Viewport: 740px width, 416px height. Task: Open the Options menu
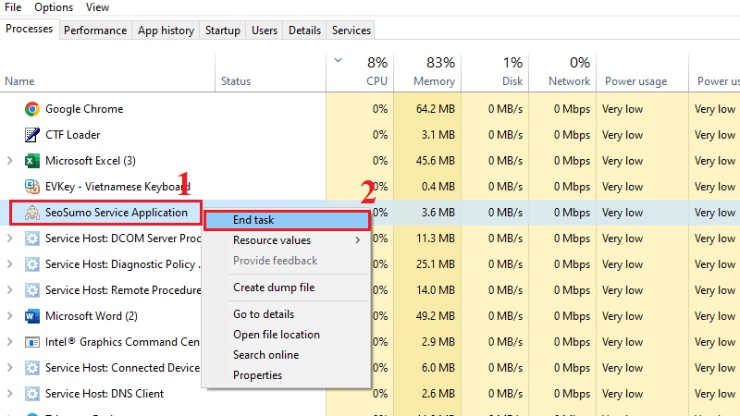point(54,7)
